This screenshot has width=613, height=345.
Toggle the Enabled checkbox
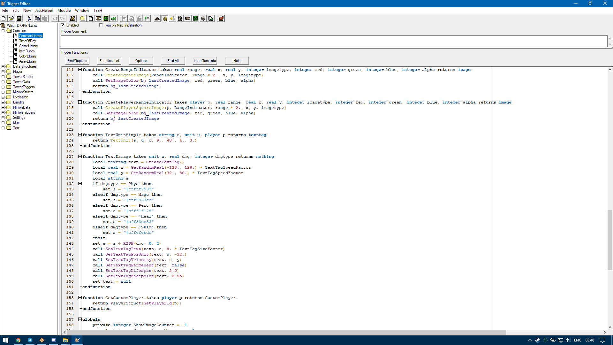[x=63, y=25]
